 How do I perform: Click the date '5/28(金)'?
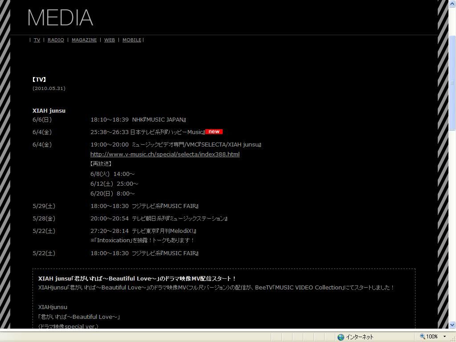(44, 219)
